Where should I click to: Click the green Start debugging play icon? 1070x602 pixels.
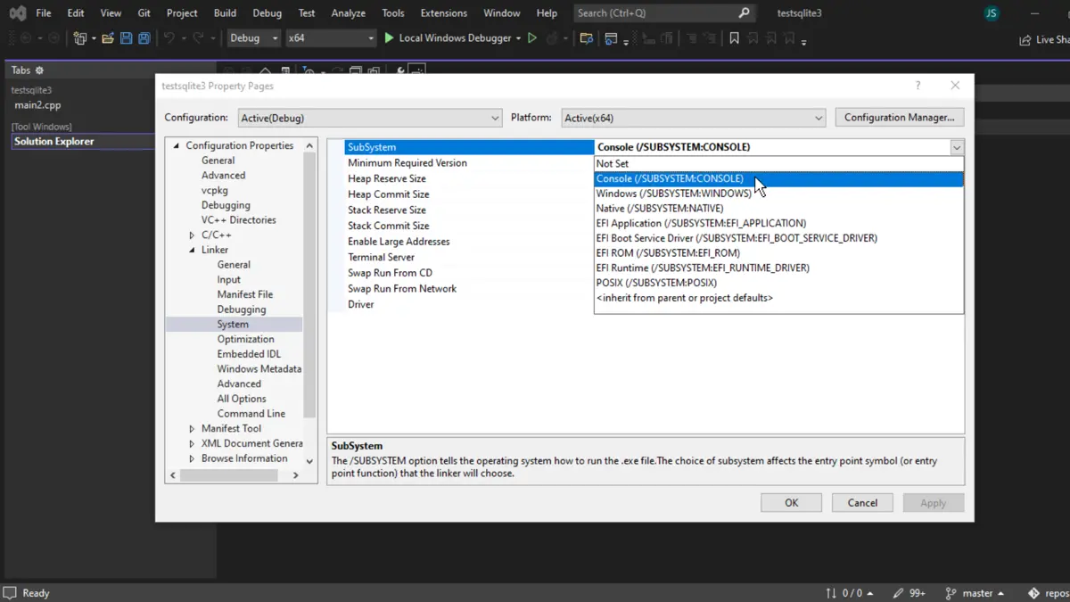(x=389, y=38)
